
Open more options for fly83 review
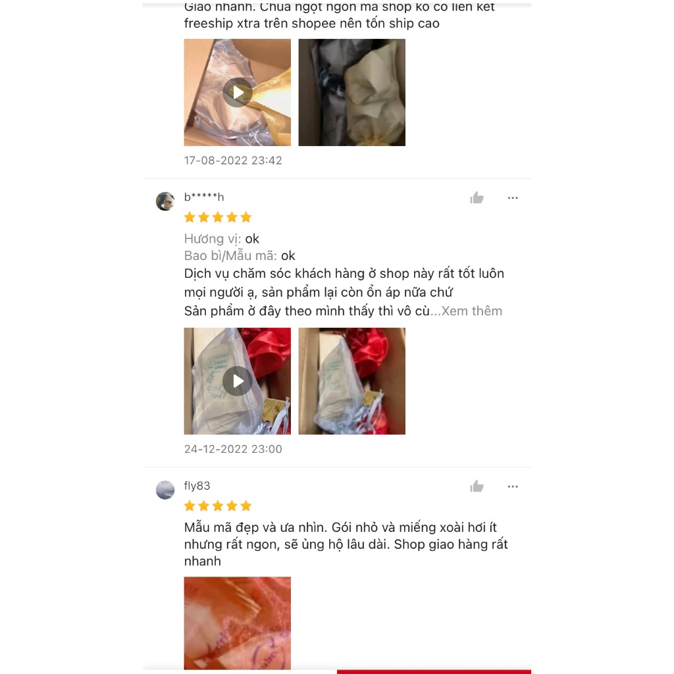(x=512, y=486)
